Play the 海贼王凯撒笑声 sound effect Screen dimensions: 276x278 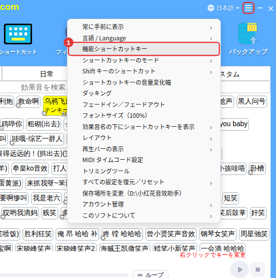125,247
